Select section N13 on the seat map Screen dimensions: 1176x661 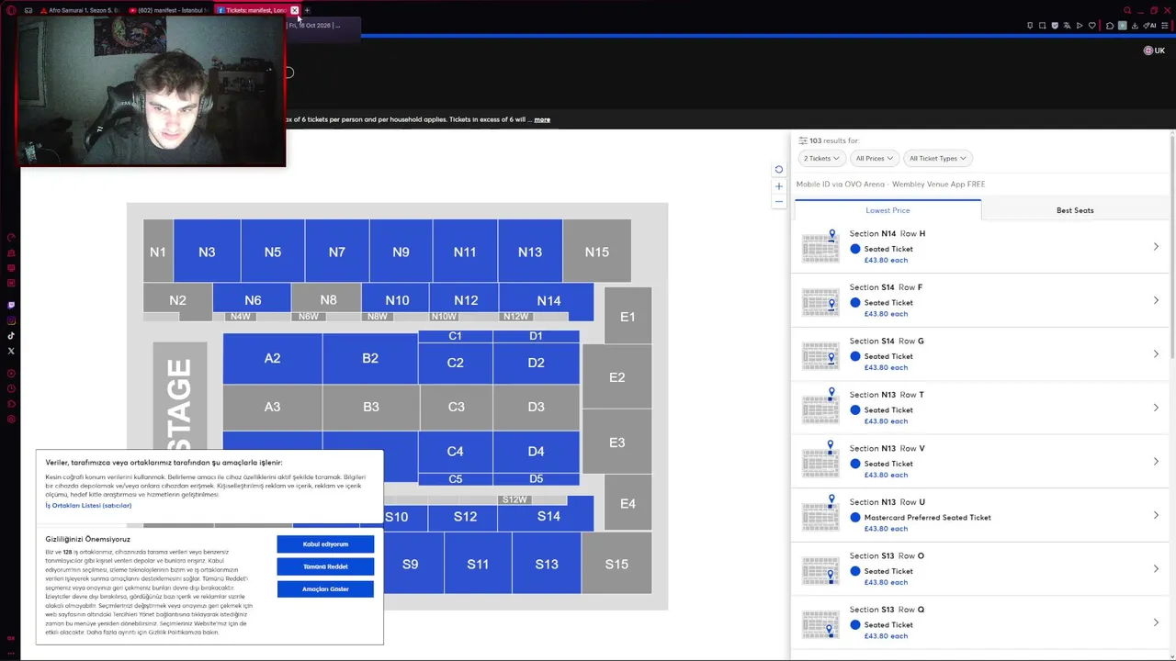(x=530, y=252)
